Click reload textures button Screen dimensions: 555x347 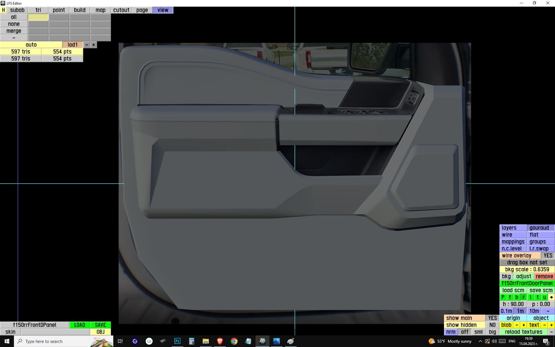coord(523,332)
